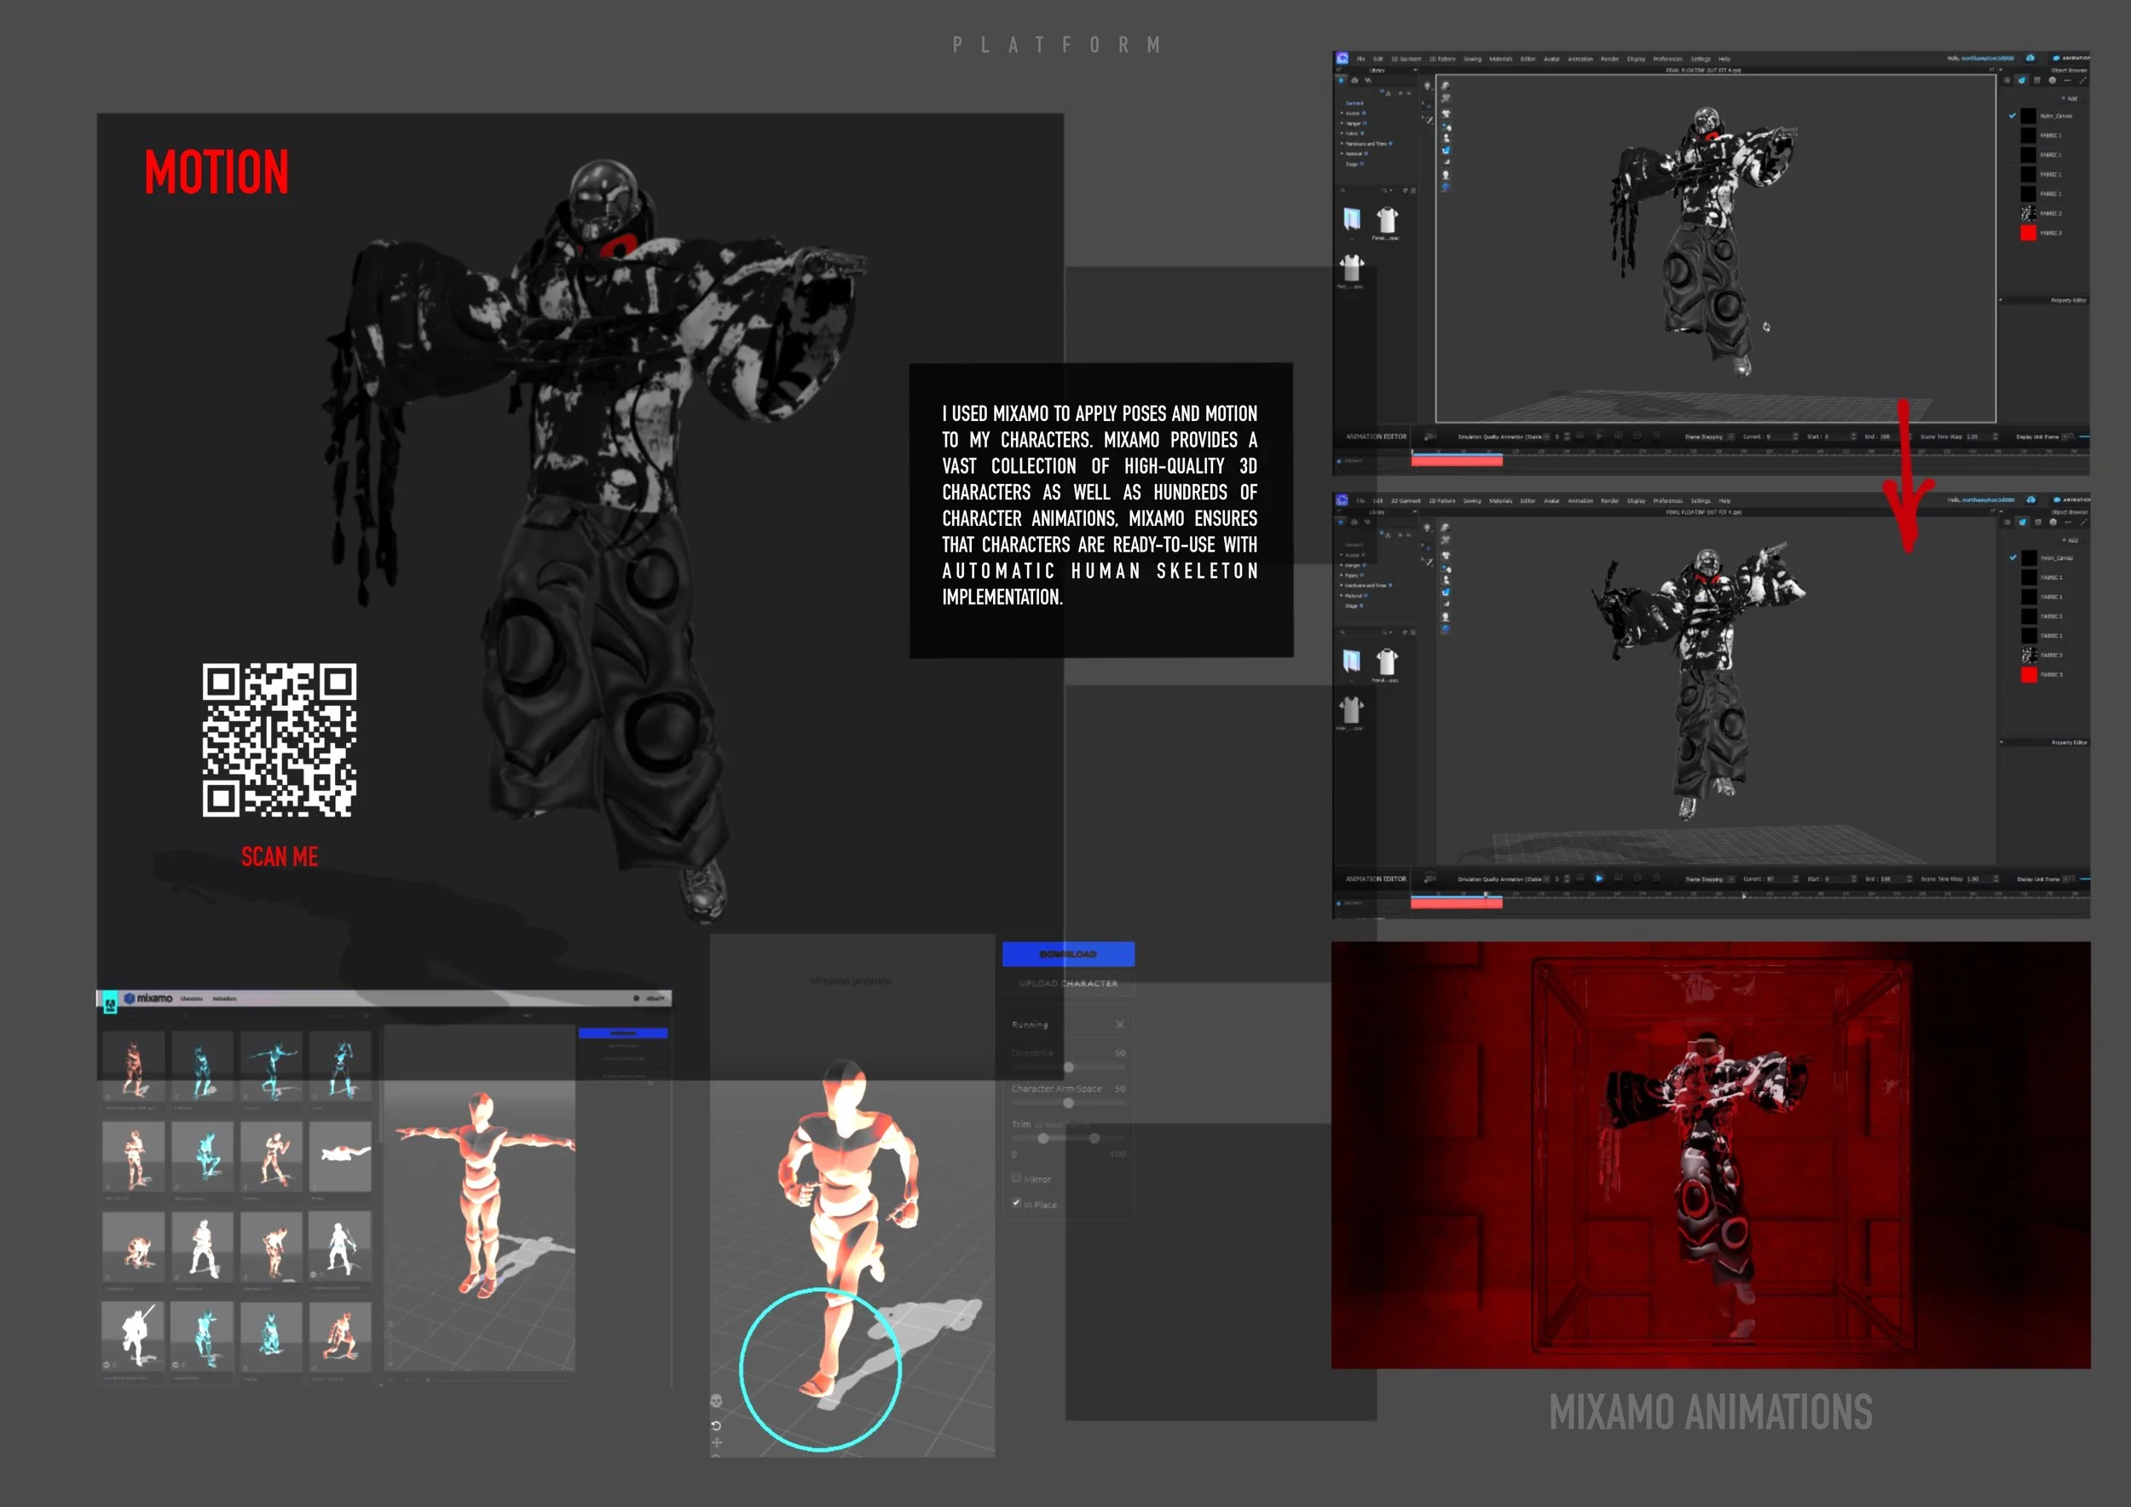The image size is (2131, 1507).
Task: Click the Adobe logo in Mixamo header
Action: pyautogui.click(x=109, y=1003)
